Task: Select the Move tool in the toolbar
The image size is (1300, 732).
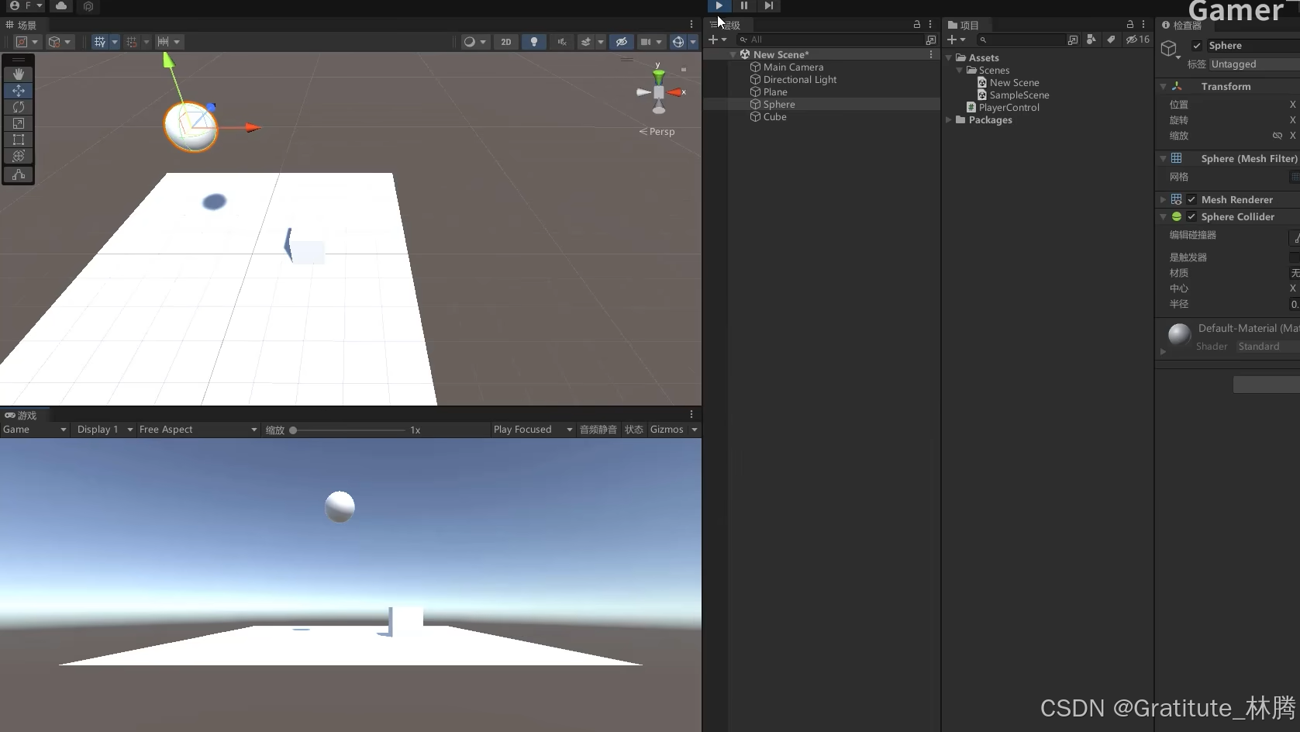Action: tap(18, 91)
